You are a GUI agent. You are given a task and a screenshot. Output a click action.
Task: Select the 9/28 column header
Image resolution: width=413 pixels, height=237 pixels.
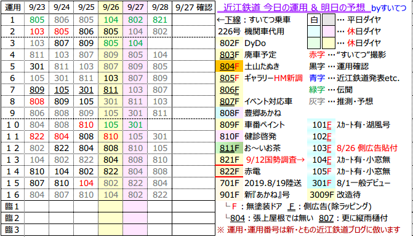(x=160, y=7)
